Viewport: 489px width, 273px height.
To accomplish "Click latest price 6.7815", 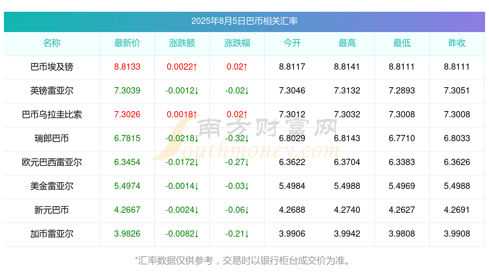I will pyautogui.click(x=127, y=138).
